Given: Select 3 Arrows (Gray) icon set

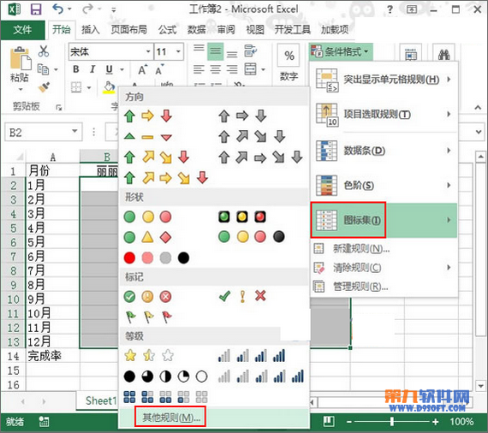Looking at the screenshot, I should tap(242, 116).
